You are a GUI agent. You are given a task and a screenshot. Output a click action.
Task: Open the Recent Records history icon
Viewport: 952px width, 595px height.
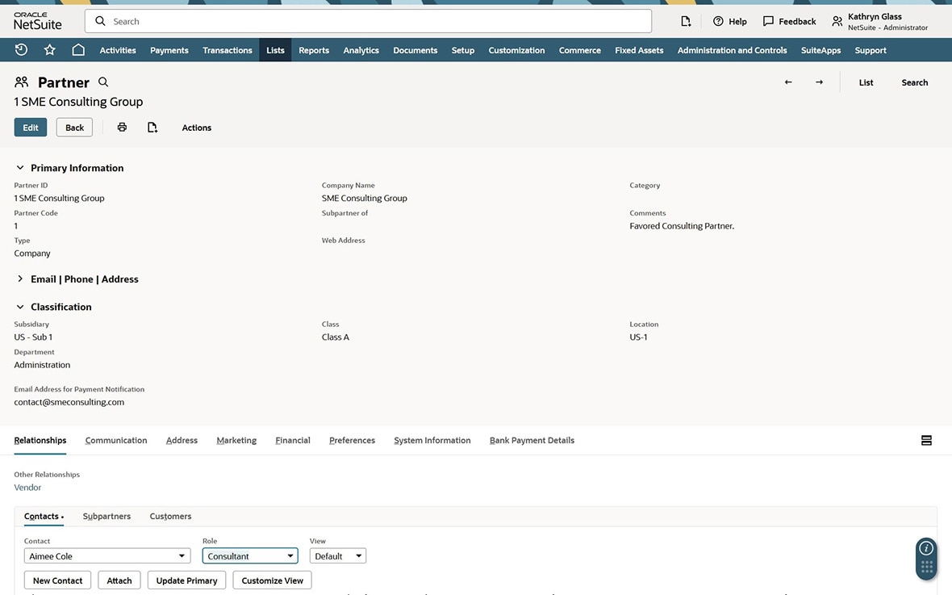[22, 50]
